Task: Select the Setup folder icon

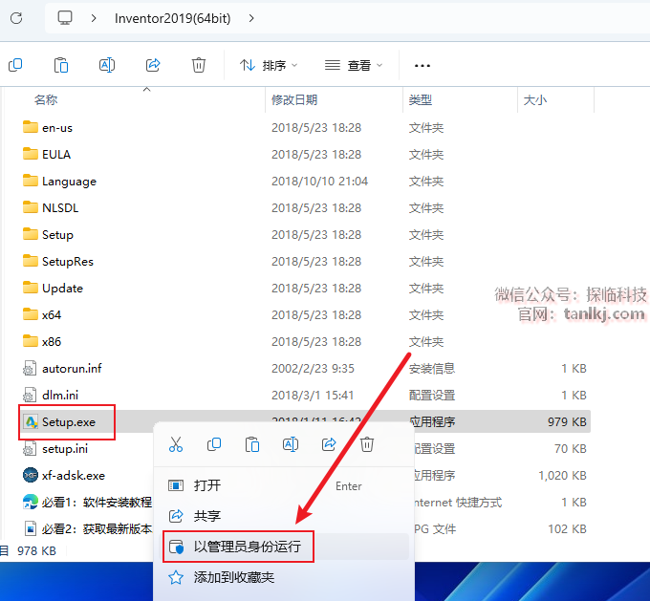Action: point(31,234)
